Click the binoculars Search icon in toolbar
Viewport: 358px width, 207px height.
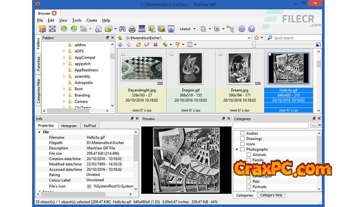point(122,29)
